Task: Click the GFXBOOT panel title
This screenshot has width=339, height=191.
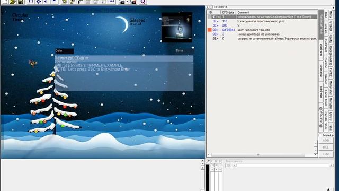Action: pos(220,7)
